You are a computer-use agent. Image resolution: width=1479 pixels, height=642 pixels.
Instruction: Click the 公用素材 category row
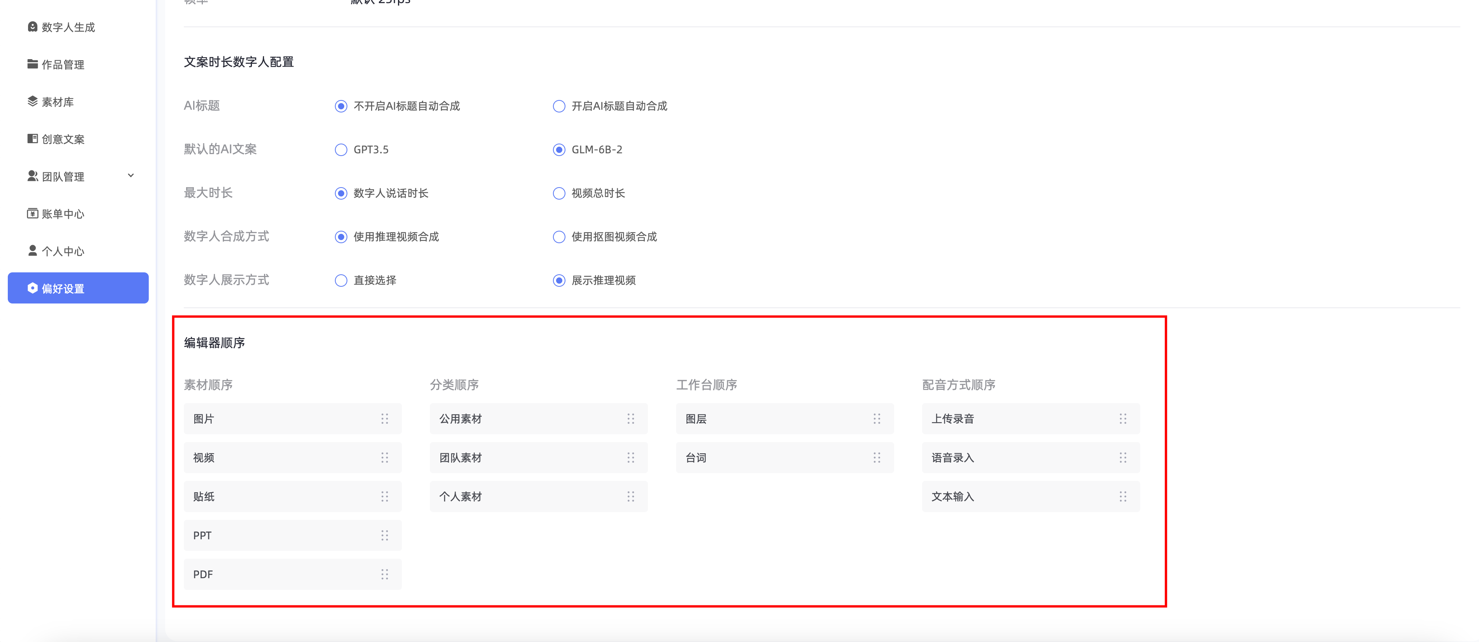[539, 419]
